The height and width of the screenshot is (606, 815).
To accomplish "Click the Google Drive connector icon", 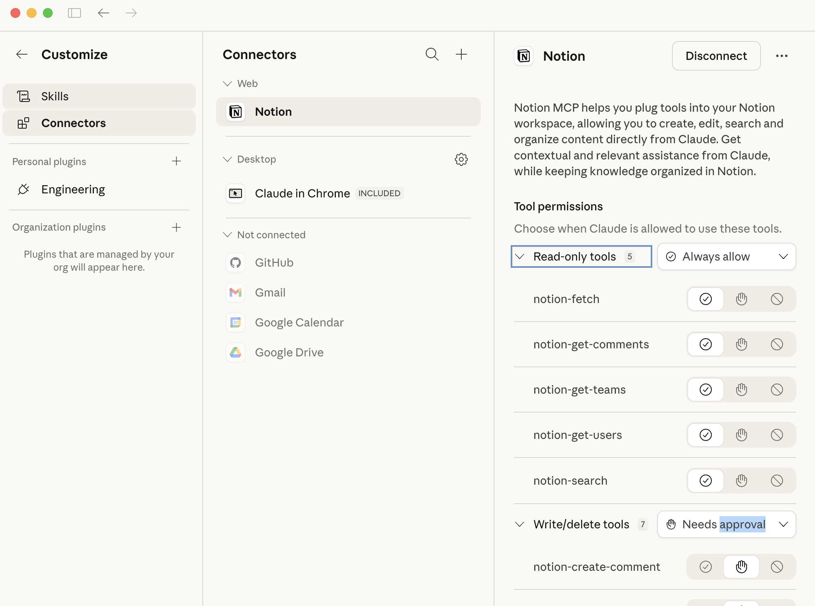I will [x=236, y=352].
